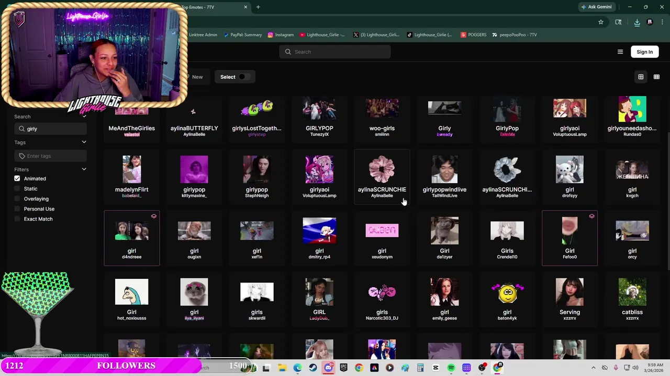Open the GIRL emote by LadyDub_

click(x=319, y=299)
